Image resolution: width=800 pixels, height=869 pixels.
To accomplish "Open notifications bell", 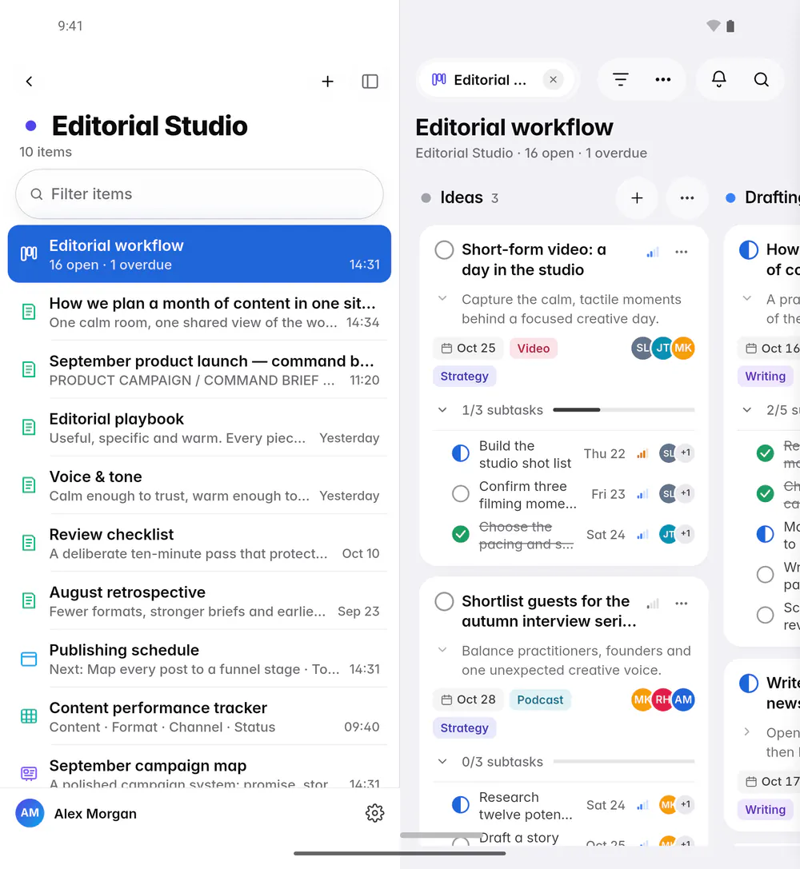I will [719, 79].
